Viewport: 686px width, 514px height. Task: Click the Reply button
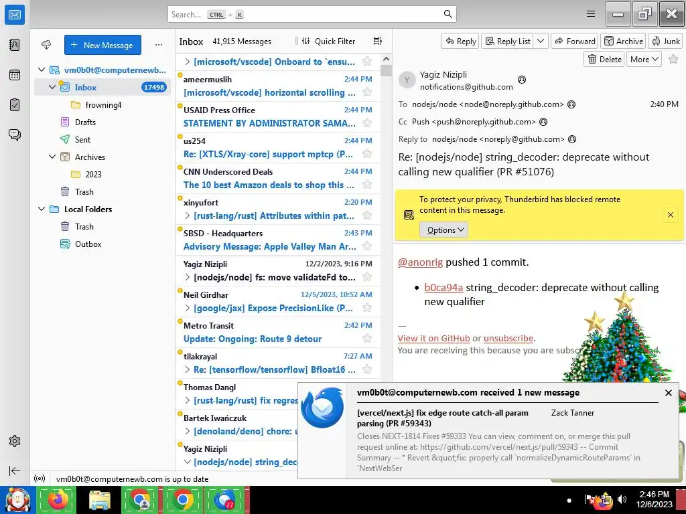[x=460, y=41]
